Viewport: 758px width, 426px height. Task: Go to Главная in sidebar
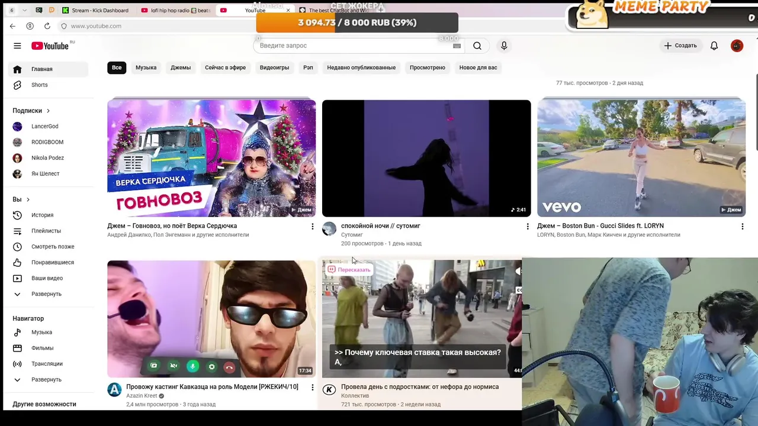point(48,69)
